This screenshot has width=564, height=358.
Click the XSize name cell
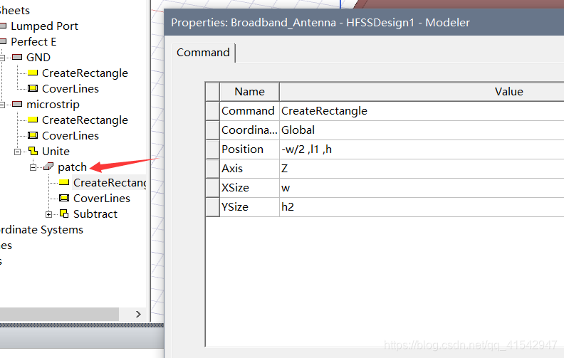tap(250, 188)
